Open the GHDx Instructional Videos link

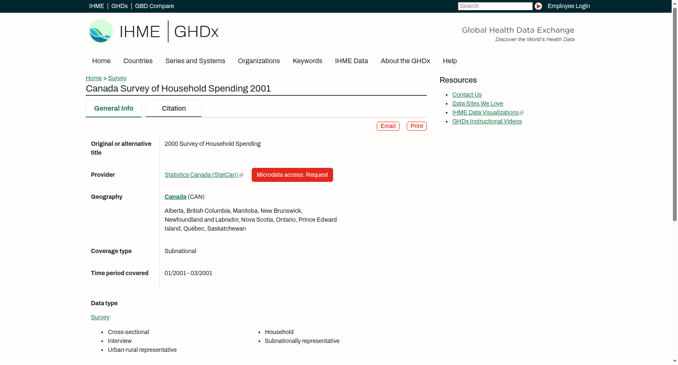click(487, 121)
